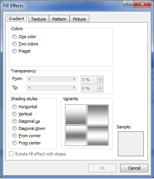The width and height of the screenshot is (154, 179).
Task: Click the From transparency percent field
Action: (x=89, y=80)
